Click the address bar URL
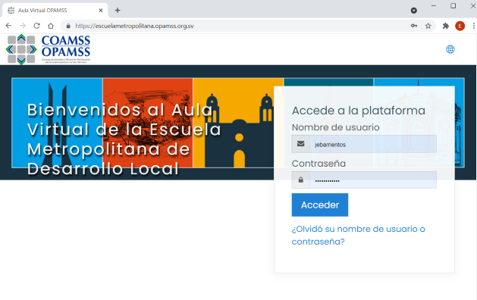 134,26
